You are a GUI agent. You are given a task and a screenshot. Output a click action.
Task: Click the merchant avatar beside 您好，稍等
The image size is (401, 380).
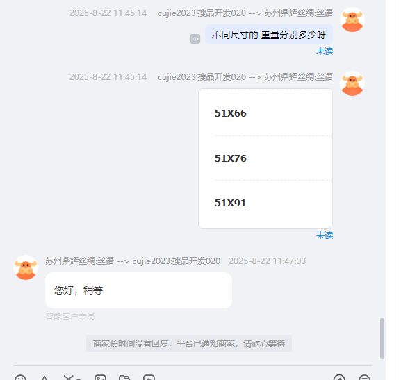pos(26,267)
